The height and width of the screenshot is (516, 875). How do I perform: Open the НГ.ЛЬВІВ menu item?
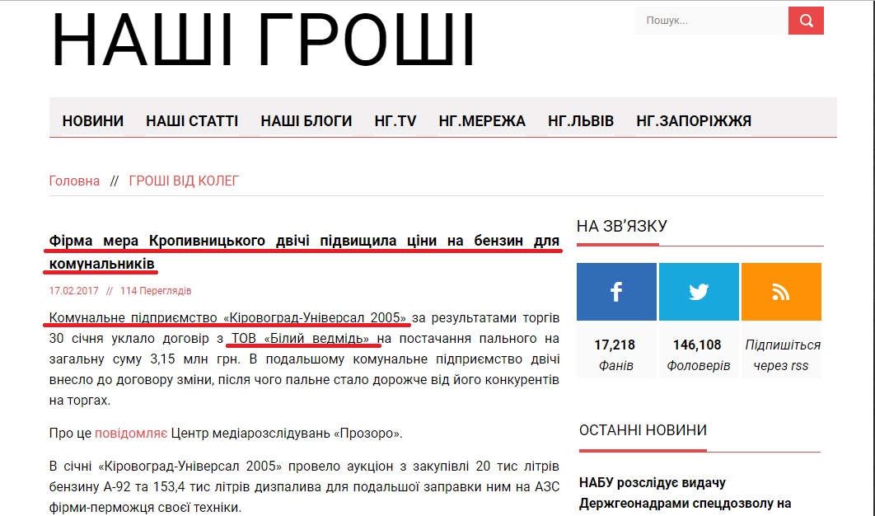point(581,120)
